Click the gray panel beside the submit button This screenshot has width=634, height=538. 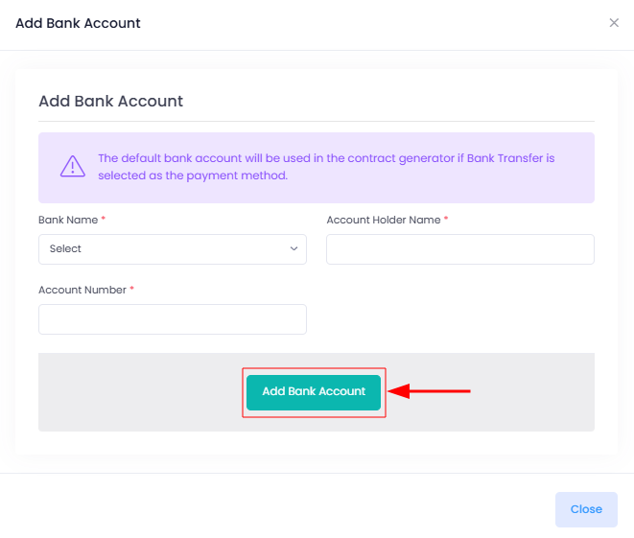pyautogui.click(x=526, y=392)
